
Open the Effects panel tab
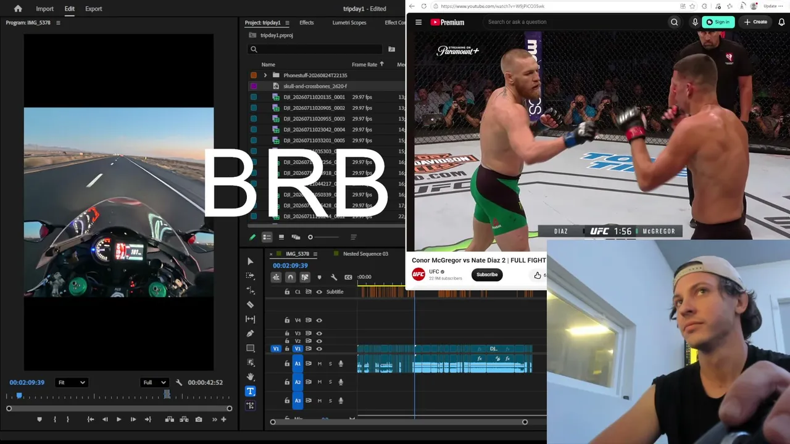307,23
